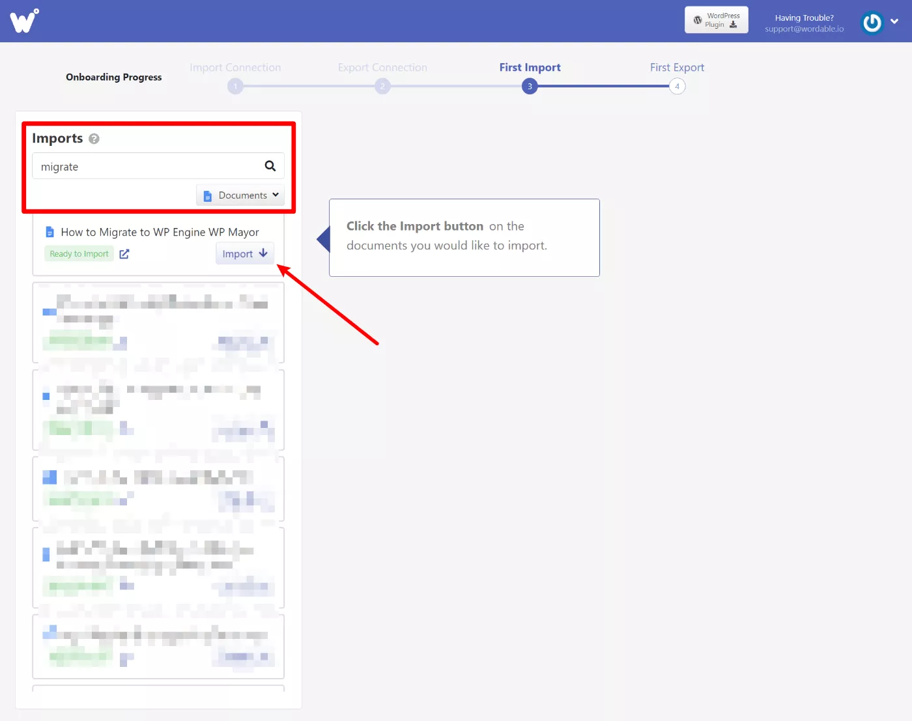Open How to Migrate document in new tab icon

pos(124,254)
